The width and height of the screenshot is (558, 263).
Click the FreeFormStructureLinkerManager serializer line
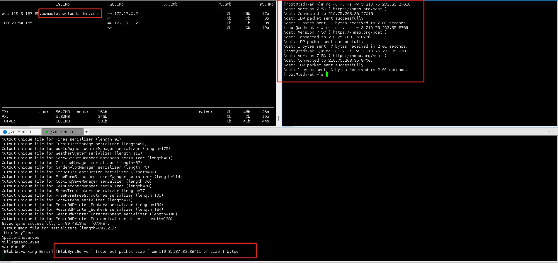(92, 177)
